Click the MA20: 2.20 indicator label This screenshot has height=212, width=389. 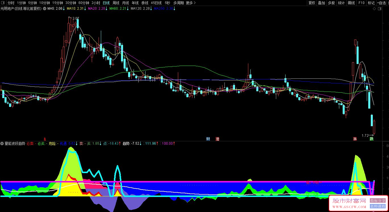tap(96, 9)
